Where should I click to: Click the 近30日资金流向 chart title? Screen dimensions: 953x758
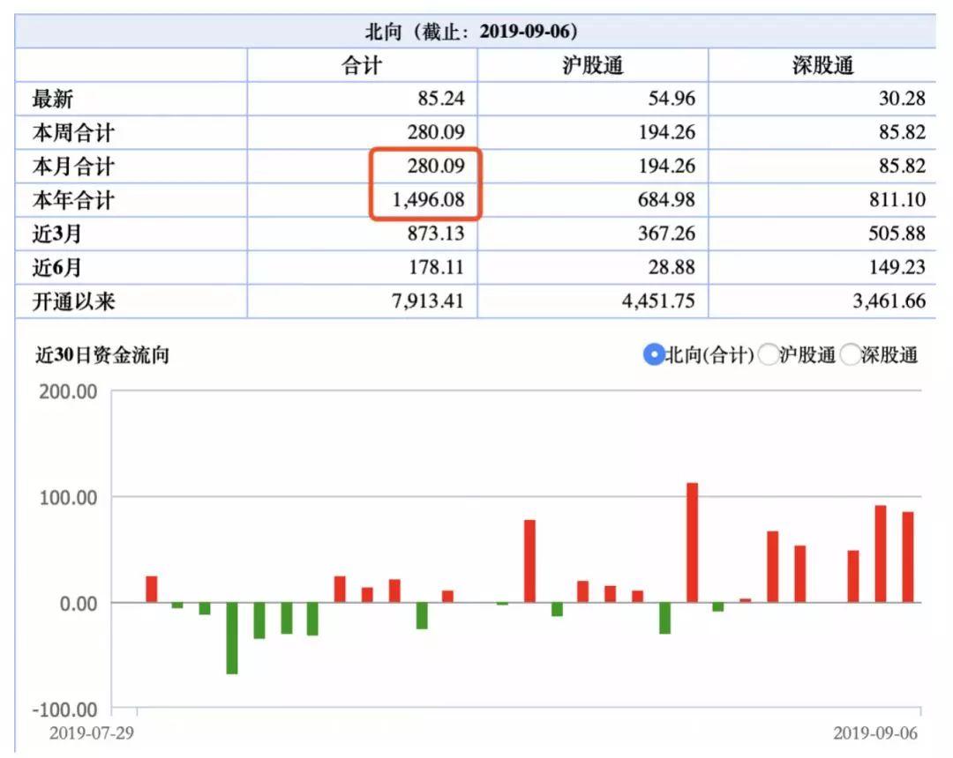(101, 354)
